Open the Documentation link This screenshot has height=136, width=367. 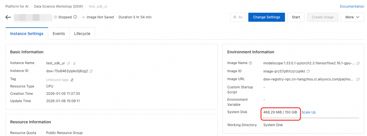[x=352, y=6]
